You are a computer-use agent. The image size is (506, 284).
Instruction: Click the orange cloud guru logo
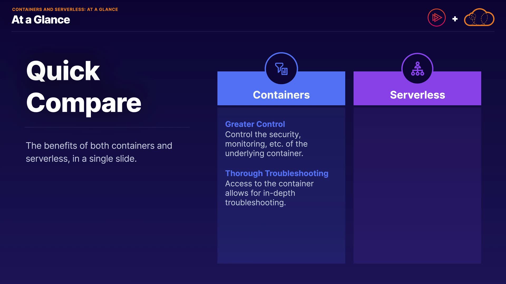point(479,18)
